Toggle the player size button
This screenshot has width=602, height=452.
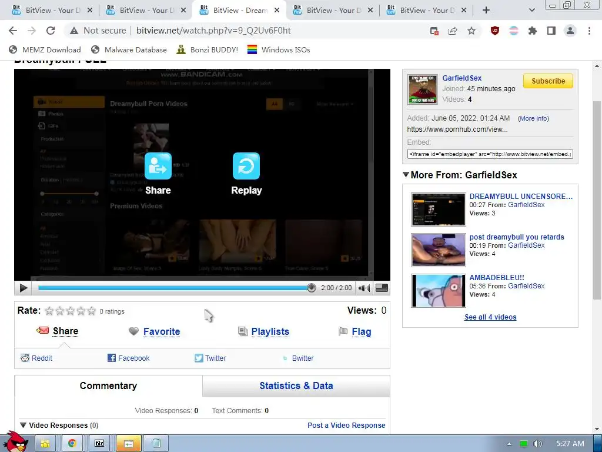pos(382,288)
